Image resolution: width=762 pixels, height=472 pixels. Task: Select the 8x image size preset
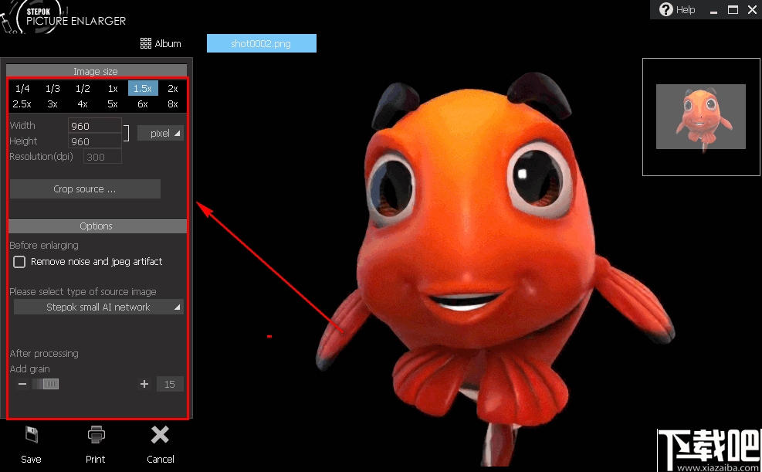(x=172, y=104)
